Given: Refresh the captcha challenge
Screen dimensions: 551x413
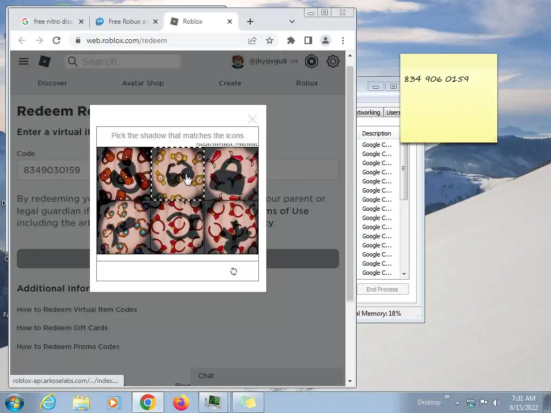Looking at the screenshot, I should (234, 272).
